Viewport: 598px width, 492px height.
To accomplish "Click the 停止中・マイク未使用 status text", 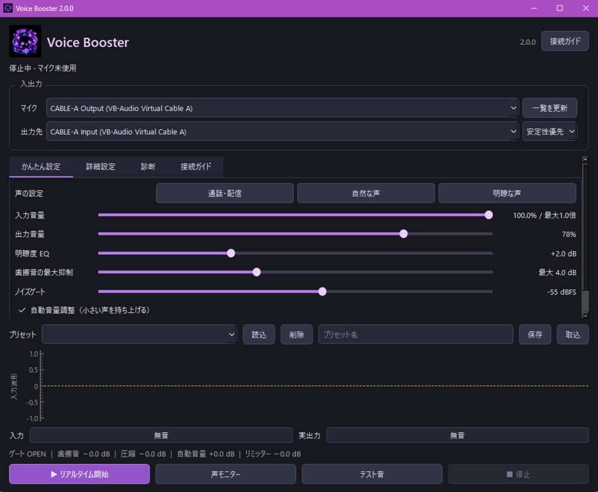I will pos(43,68).
